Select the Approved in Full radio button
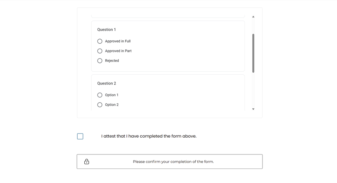 [x=100, y=41]
